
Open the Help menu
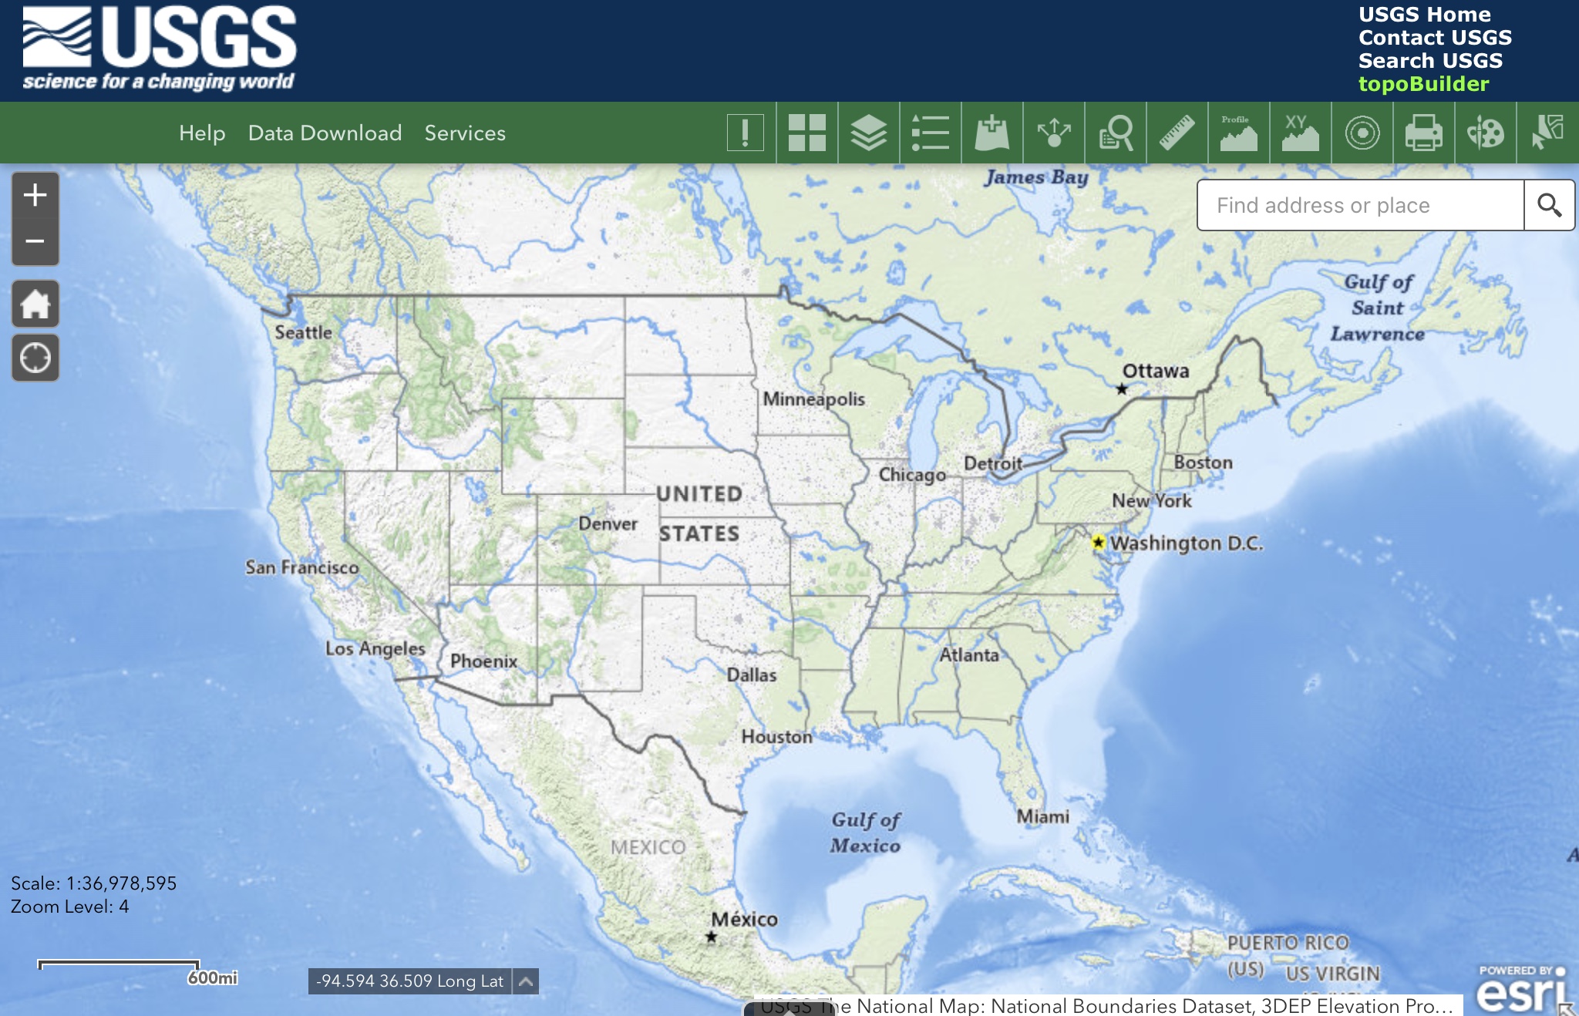[202, 133]
